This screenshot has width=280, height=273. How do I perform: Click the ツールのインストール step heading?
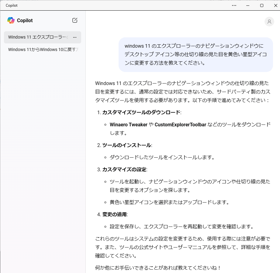pyautogui.click(x=126, y=145)
